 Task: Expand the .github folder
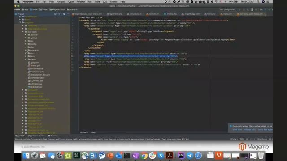(x=26, y=38)
